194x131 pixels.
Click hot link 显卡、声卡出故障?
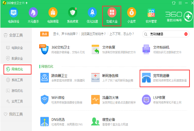tap(65, 34)
